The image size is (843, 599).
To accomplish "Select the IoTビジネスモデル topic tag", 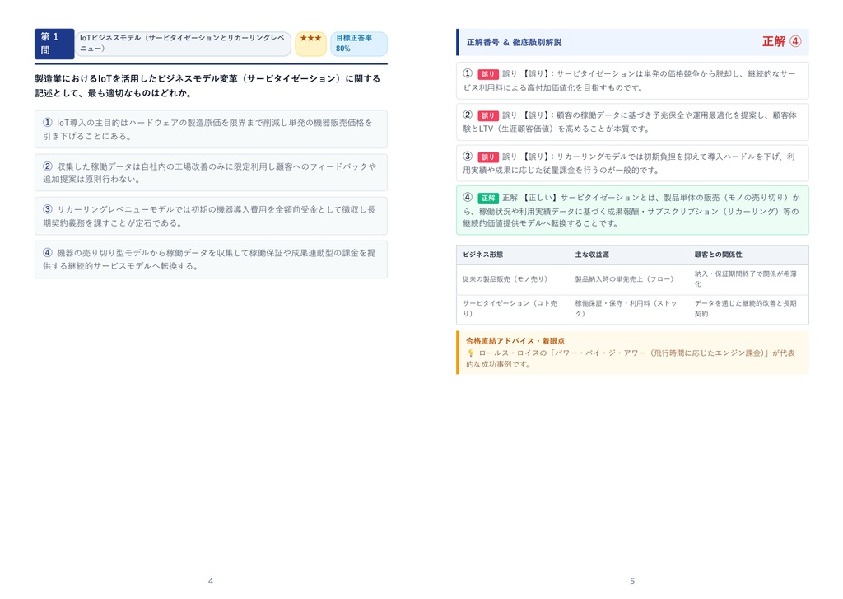I will click(183, 44).
